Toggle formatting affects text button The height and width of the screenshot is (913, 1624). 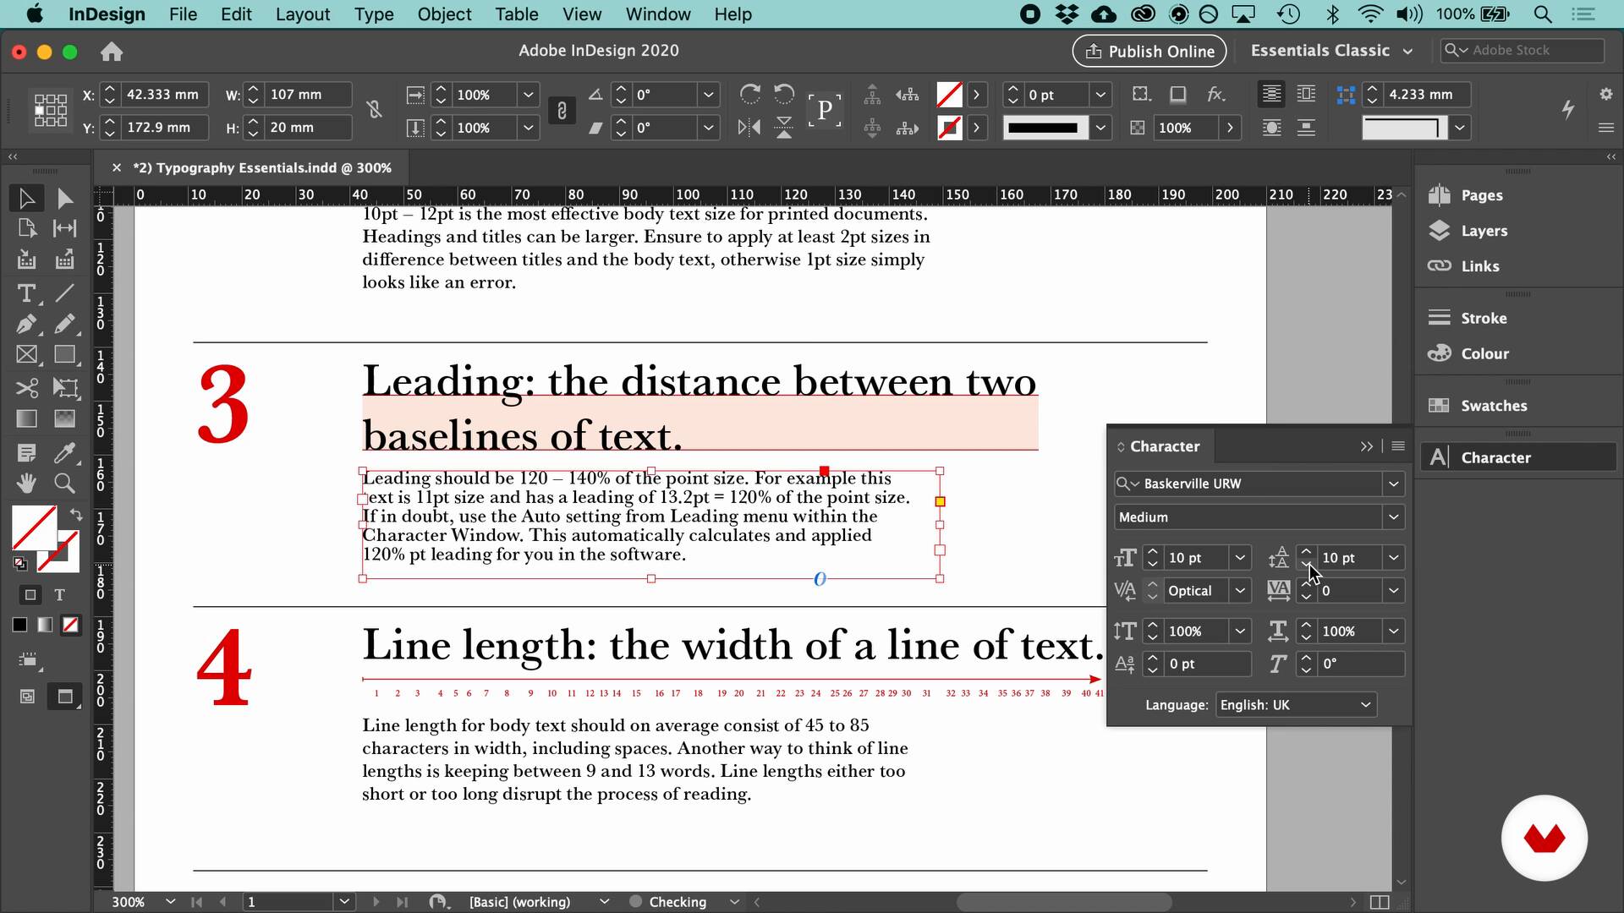(x=59, y=595)
